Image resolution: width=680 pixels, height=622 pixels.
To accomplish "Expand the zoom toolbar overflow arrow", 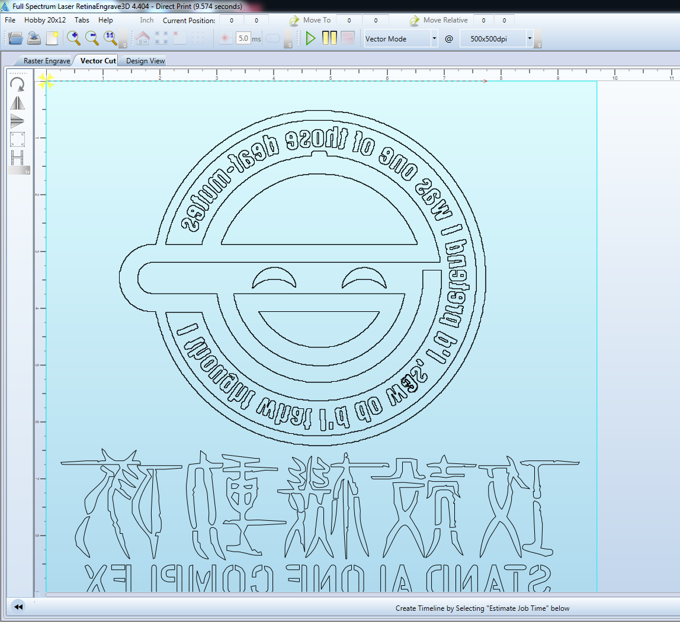I will [124, 39].
